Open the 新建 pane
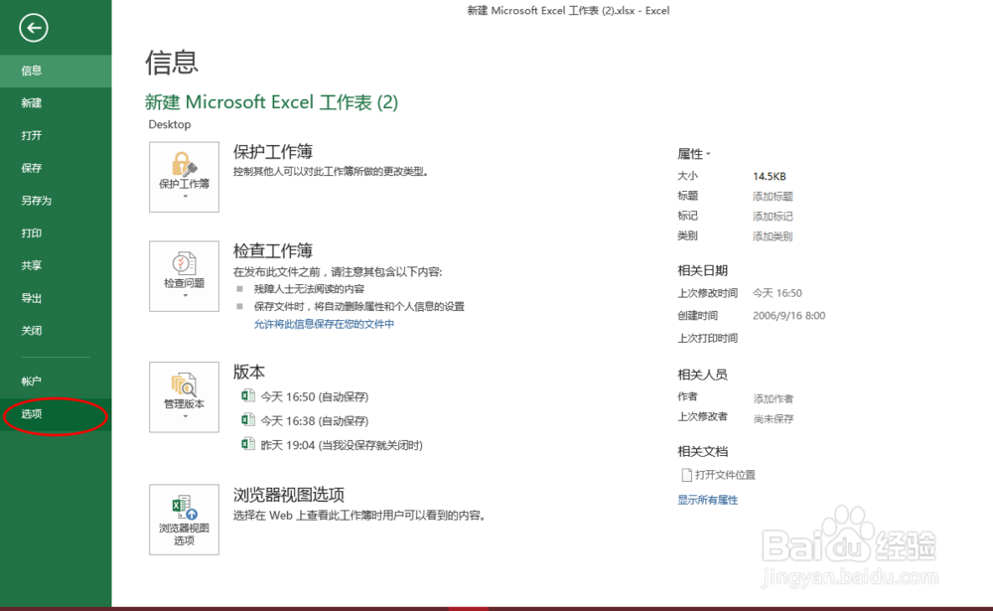Viewport: 993px width, 611px height. click(31, 102)
